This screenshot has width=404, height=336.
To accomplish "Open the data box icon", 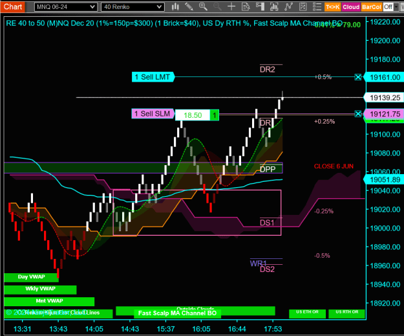I will point(246,6).
